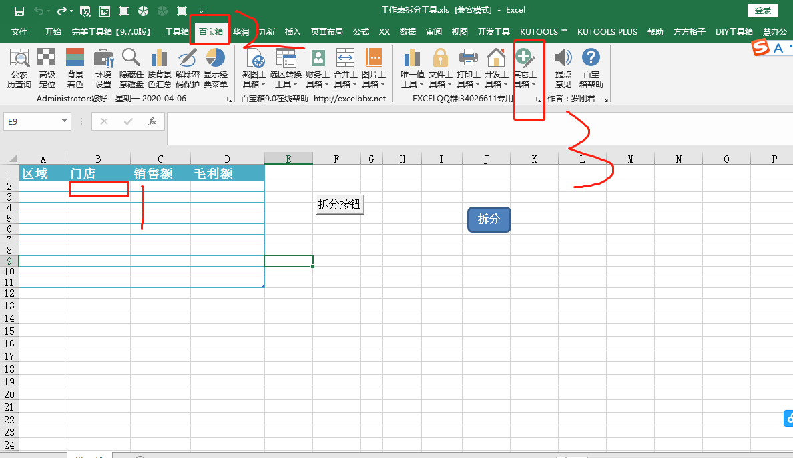This screenshot has width=793, height=458.
Task: Click the blue 拆分 button
Action: coord(489,219)
